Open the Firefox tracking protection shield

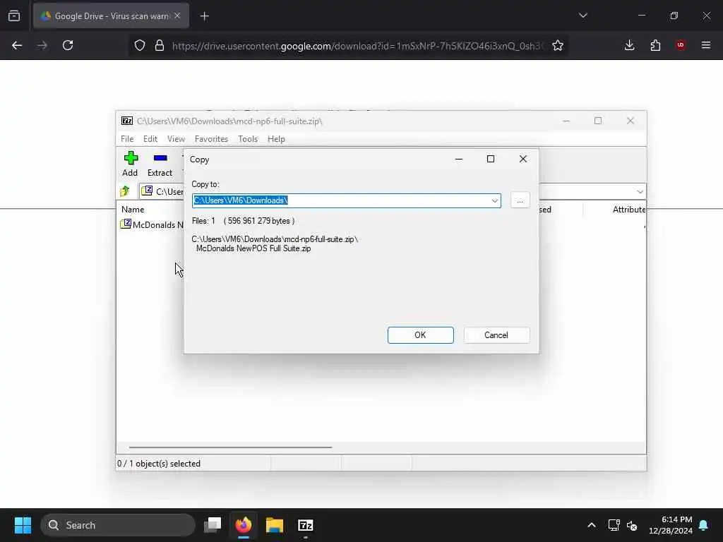(x=140, y=45)
